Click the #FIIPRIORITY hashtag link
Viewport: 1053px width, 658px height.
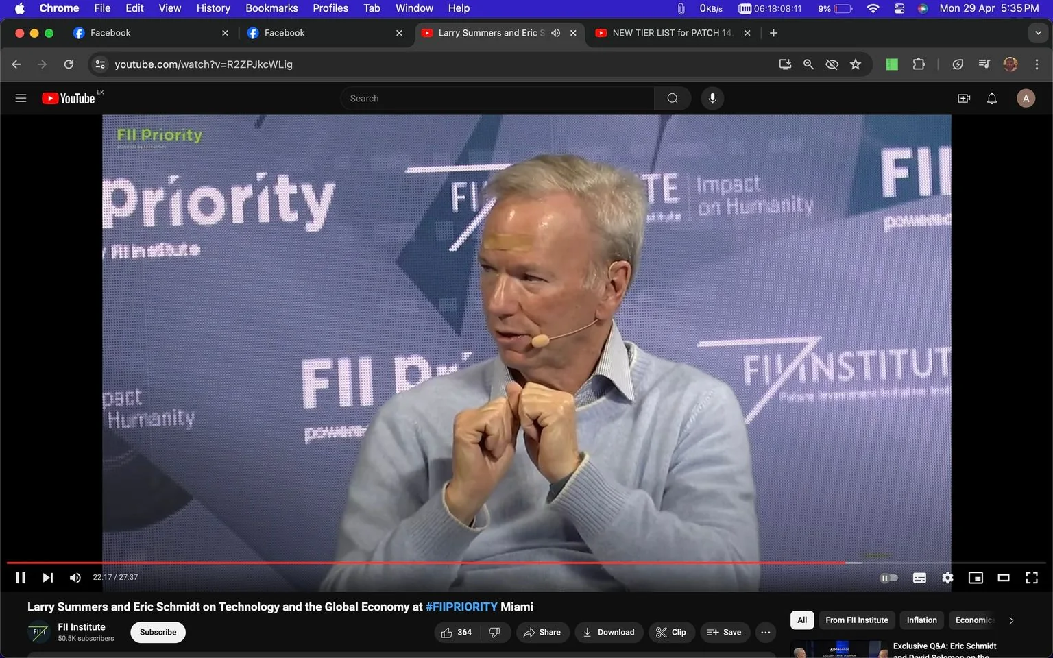coord(461,607)
